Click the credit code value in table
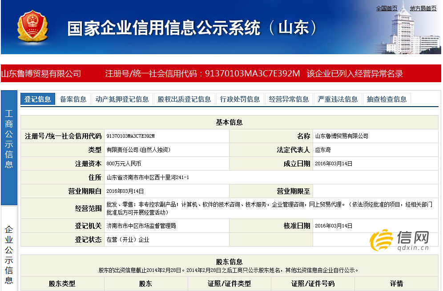Image resolution: width=443 pixels, height=291 pixels. point(130,136)
